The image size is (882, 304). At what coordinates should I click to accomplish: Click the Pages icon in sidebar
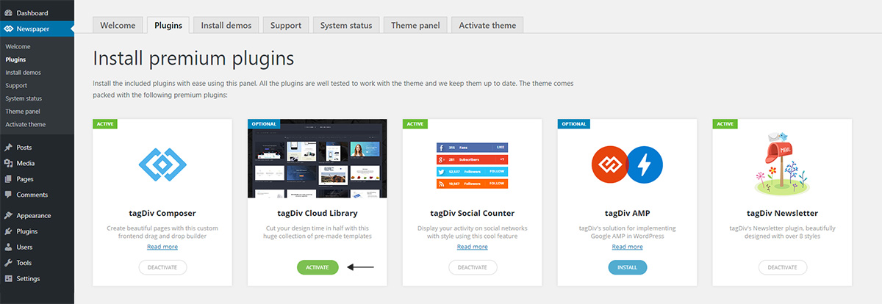(x=8, y=179)
